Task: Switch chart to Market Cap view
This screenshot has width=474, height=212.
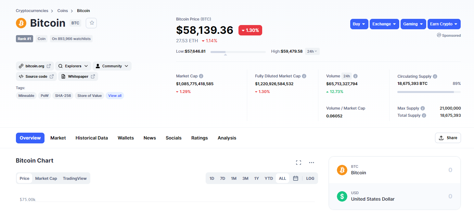Action: [x=46, y=178]
